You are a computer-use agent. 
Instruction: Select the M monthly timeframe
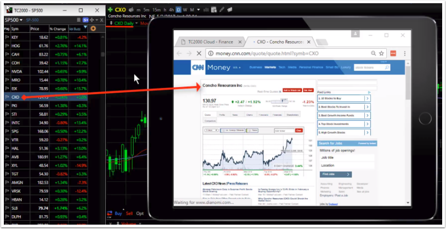pos(192,10)
